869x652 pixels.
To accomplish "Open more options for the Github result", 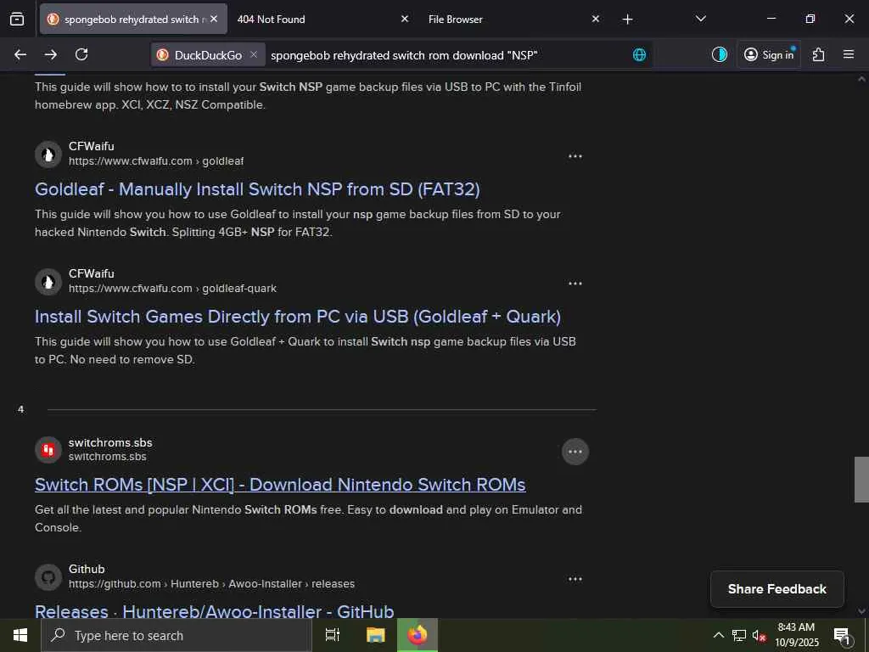I will tap(575, 579).
